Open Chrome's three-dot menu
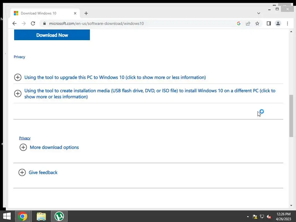Viewport: 296px width, 222px height. click(287, 23)
